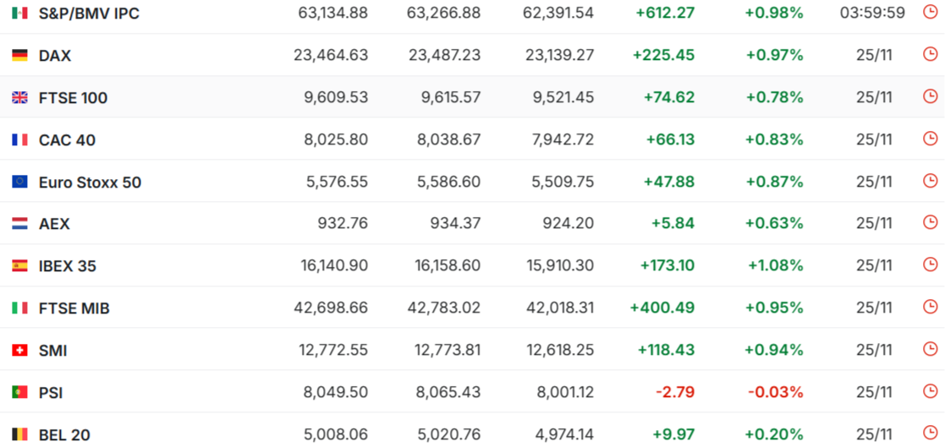
Task: Click the clock icon in CAC 40 row
Action: point(930,139)
